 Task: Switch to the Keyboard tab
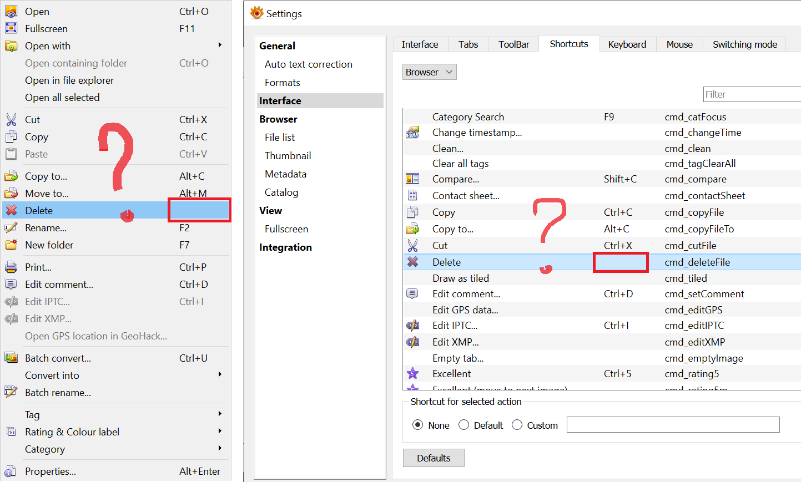click(x=627, y=44)
